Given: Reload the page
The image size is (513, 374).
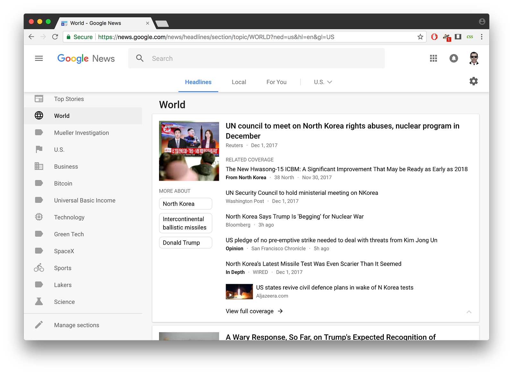Looking at the screenshot, I should coord(55,37).
